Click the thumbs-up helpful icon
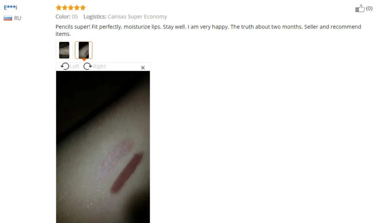 pos(360,8)
